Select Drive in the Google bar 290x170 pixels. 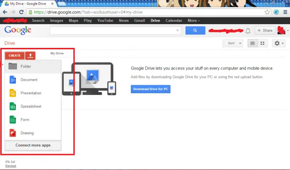(155, 21)
